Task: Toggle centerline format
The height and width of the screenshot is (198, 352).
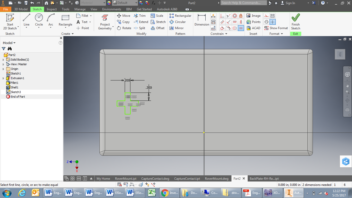Action: coord(266,22)
